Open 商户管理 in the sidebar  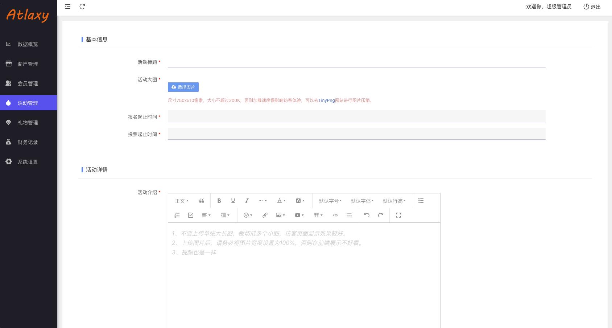28,64
